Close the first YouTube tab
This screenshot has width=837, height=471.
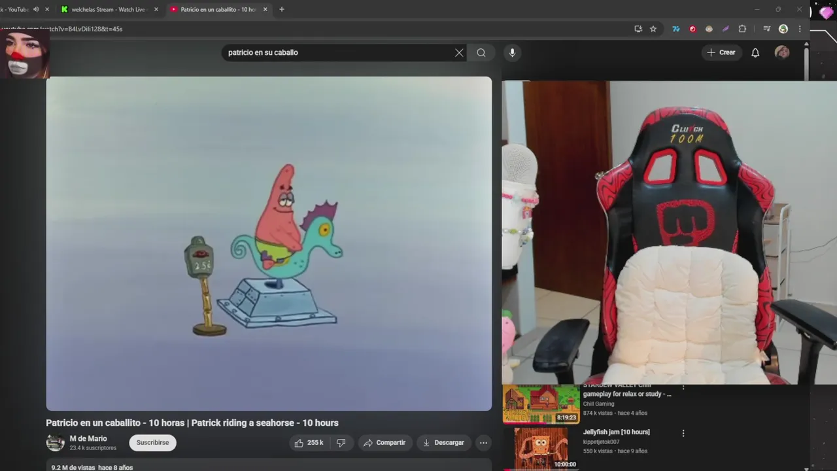click(x=47, y=9)
